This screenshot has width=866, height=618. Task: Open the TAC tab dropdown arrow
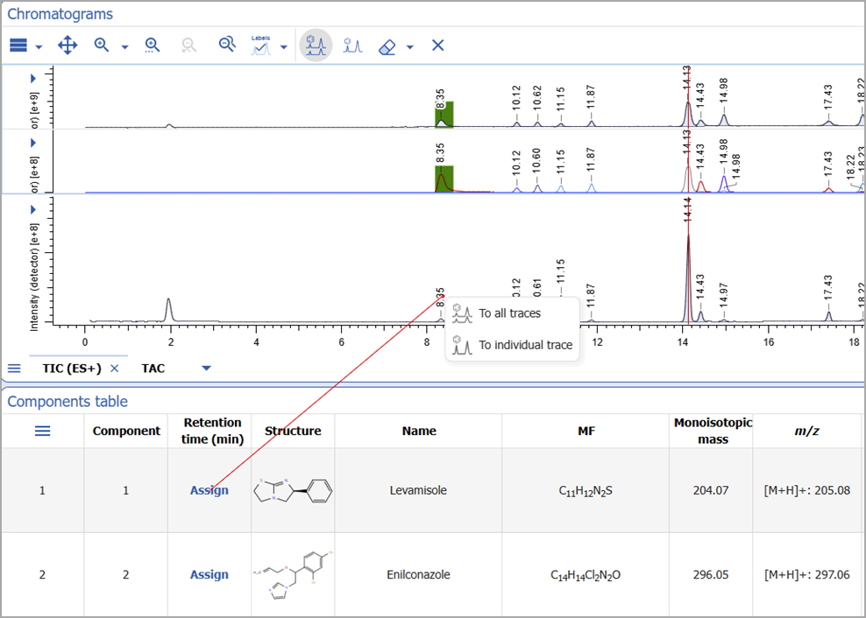click(x=205, y=369)
